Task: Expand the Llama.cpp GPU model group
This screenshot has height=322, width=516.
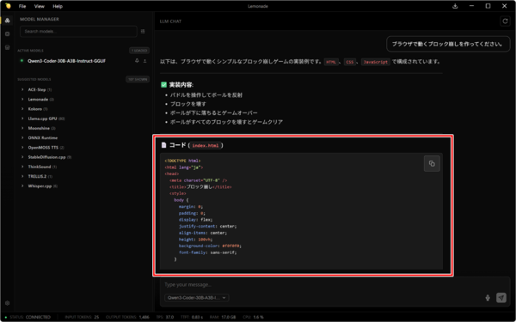Action: (22, 118)
